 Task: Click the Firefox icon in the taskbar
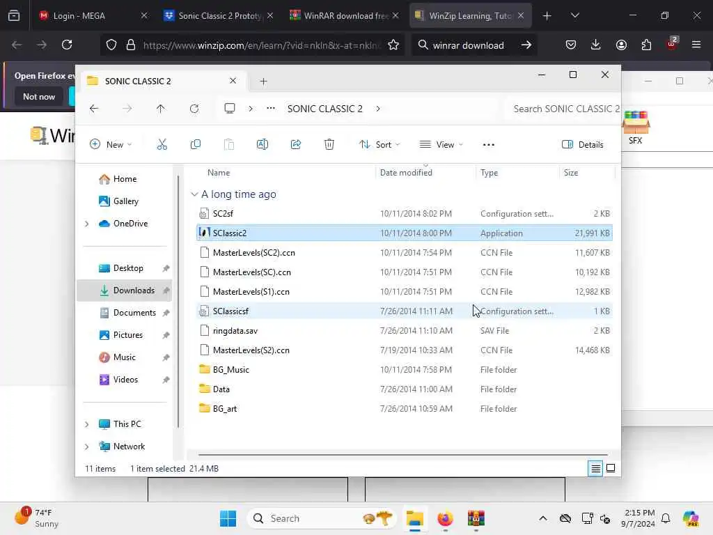pyautogui.click(x=445, y=518)
